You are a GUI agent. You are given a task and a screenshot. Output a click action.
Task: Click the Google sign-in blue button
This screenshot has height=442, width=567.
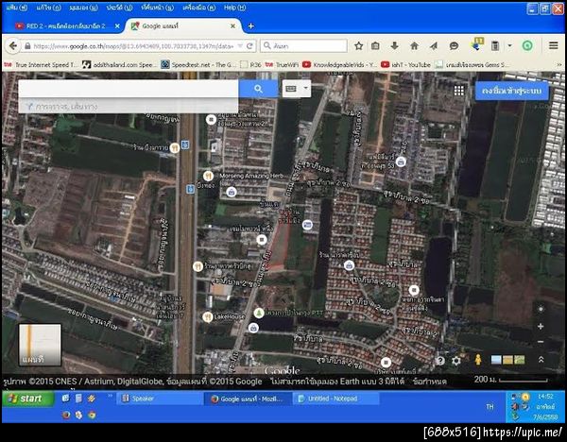click(x=511, y=91)
